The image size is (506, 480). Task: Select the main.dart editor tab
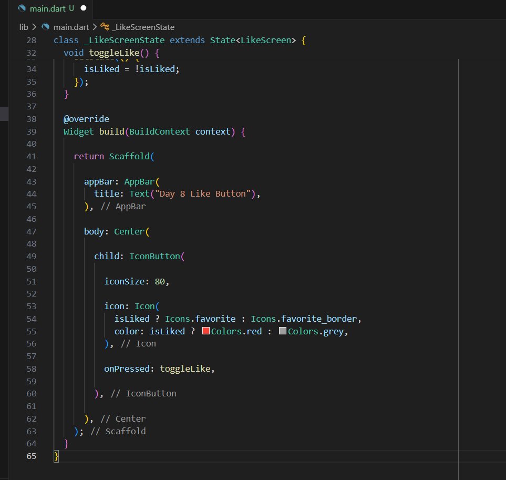coord(51,9)
